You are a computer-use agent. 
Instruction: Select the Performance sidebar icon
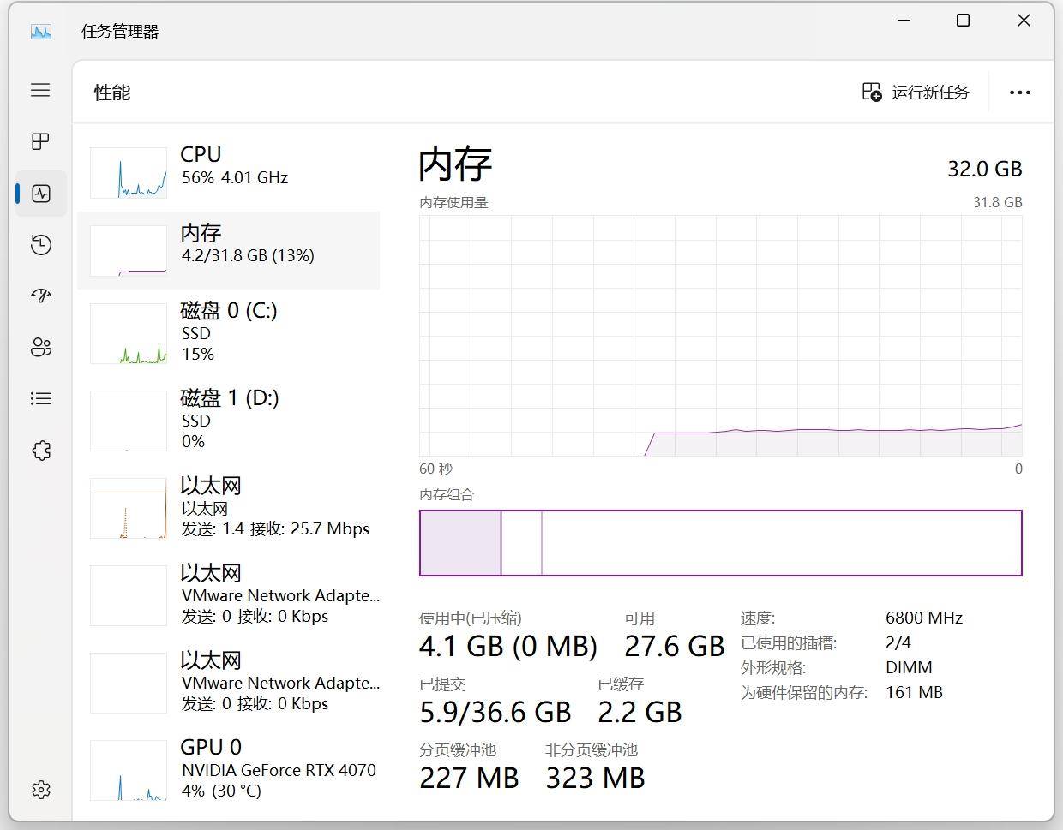(40, 193)
